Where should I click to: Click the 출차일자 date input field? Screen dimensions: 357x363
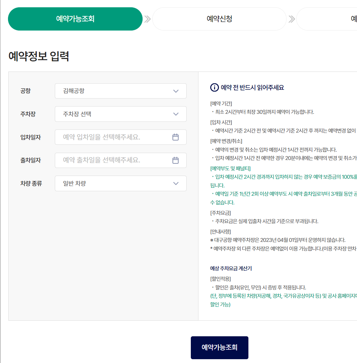point(120,160)
